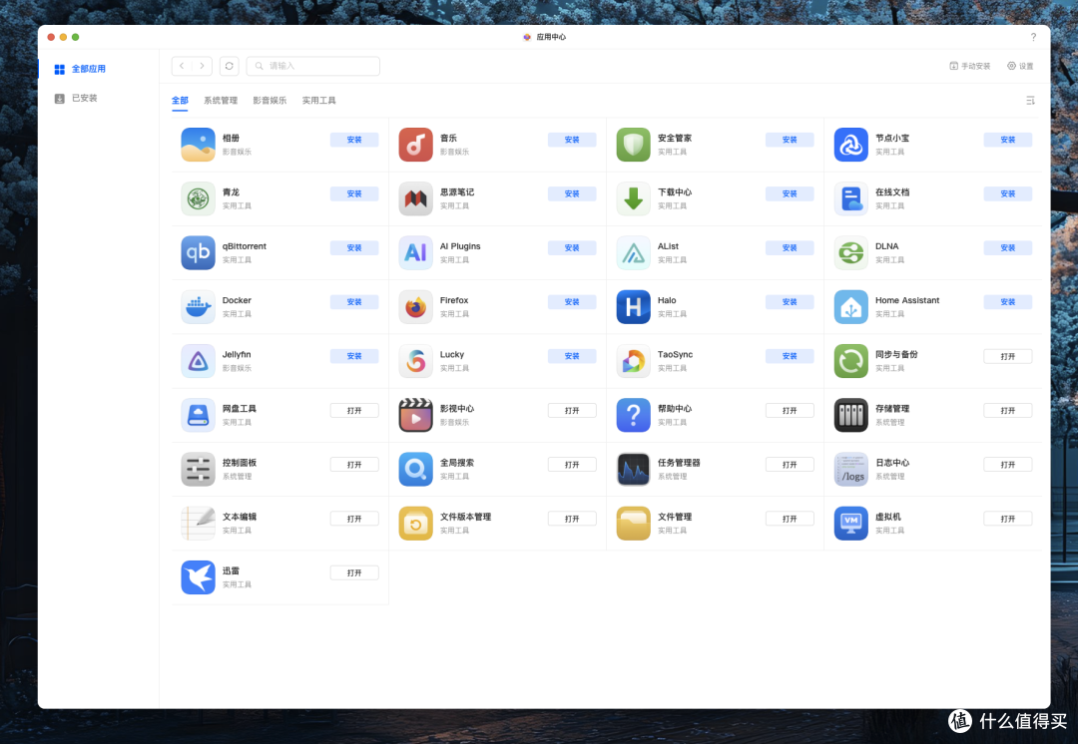Click the Lucky app icon
Image resolution: width=1078 pixels, height=744 pixels.
[x=416, y=361]
